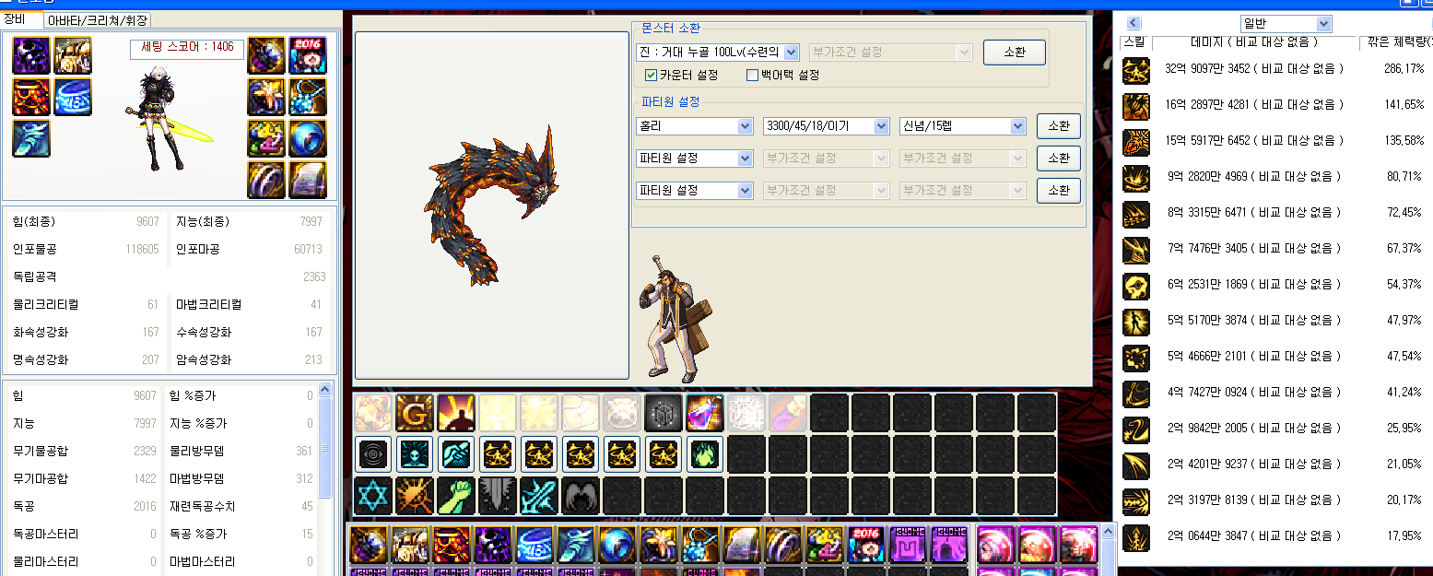
Task: Select the jeweled crown item in equipment panel
Action: [265, 138]
